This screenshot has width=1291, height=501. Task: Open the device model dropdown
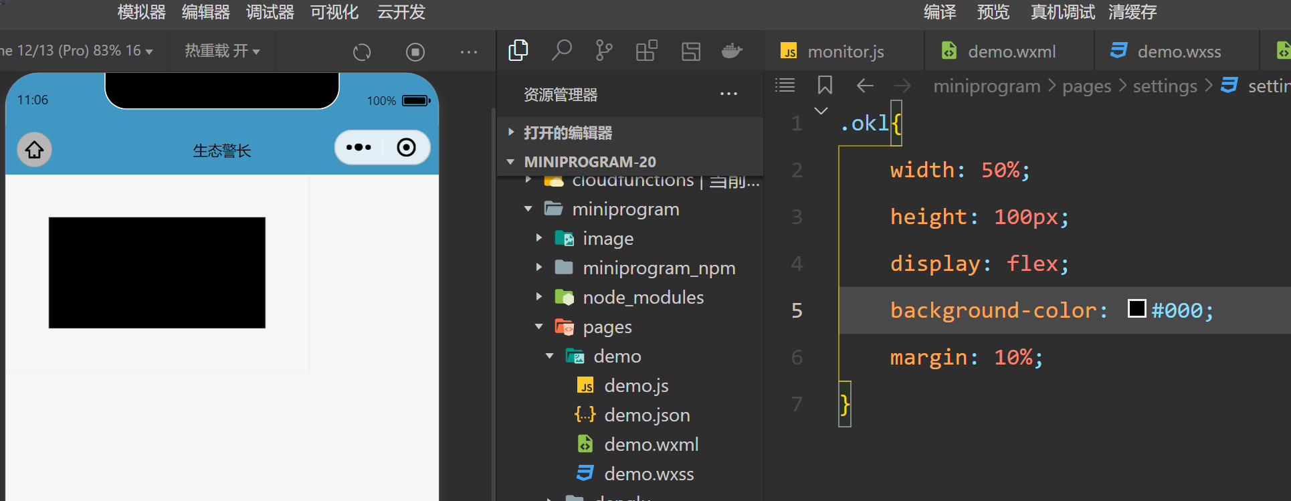point(77,51)
